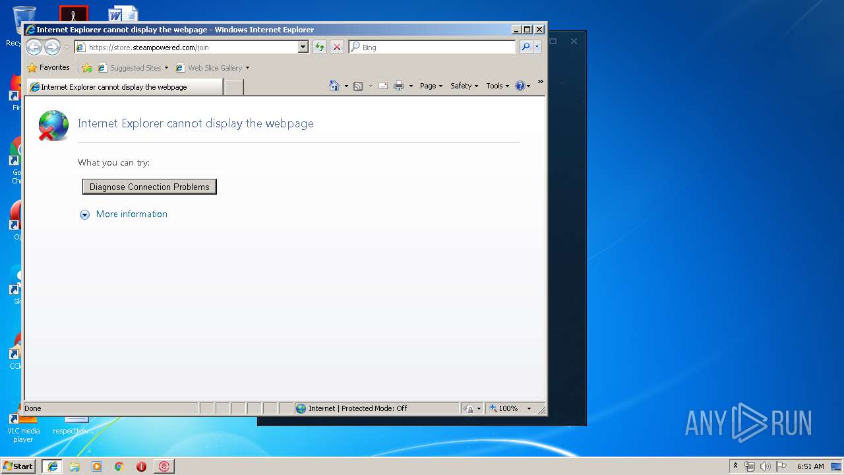Click the volume speaker tray icon
844x475 pixels.
point(766,466)
